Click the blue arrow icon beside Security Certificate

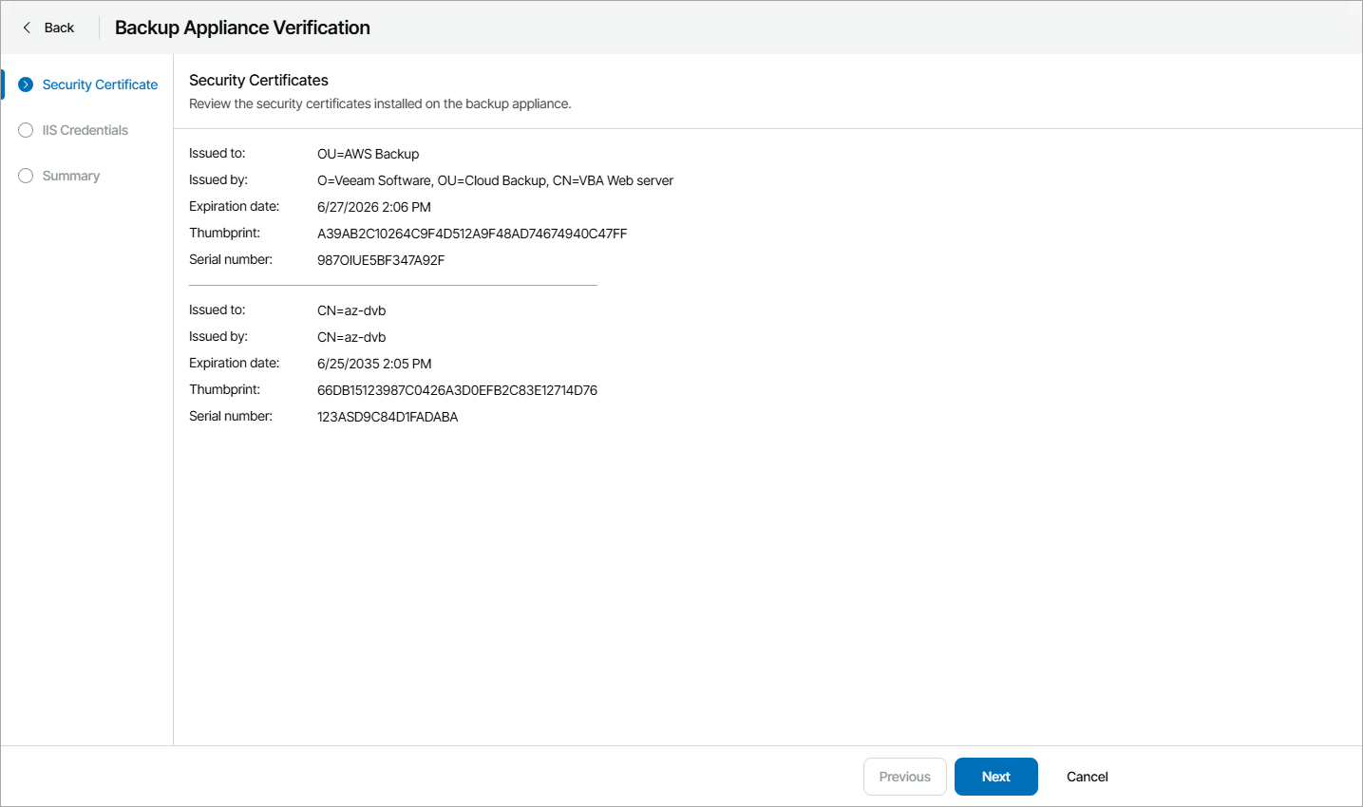click(x=25, y=84)
